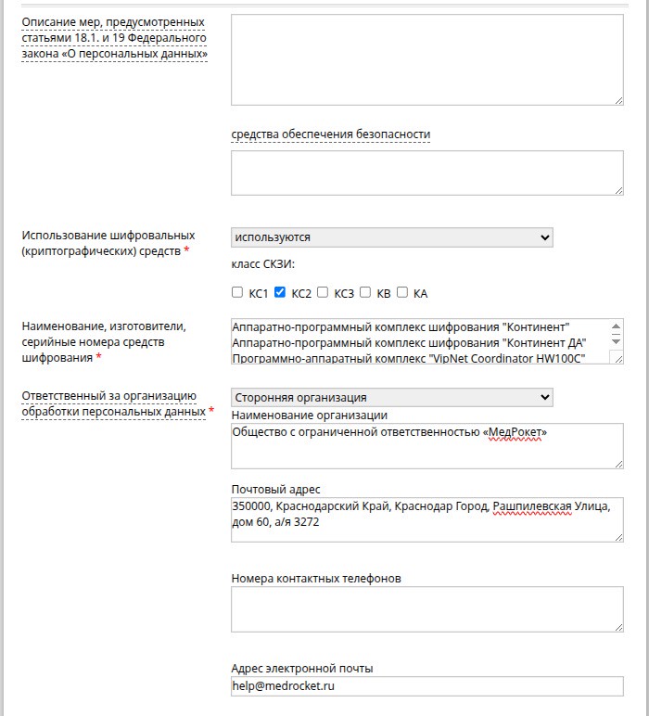This screenshot has width=649, height=716.
Task: Focus the contact phone numbers field
Action: [427, 609]
